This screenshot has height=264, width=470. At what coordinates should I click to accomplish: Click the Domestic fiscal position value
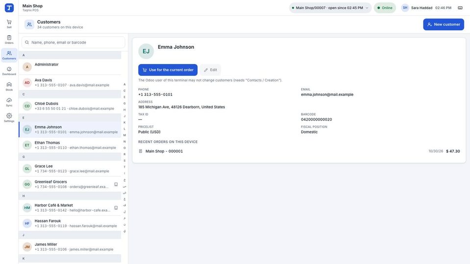click(x=309, y=132)
